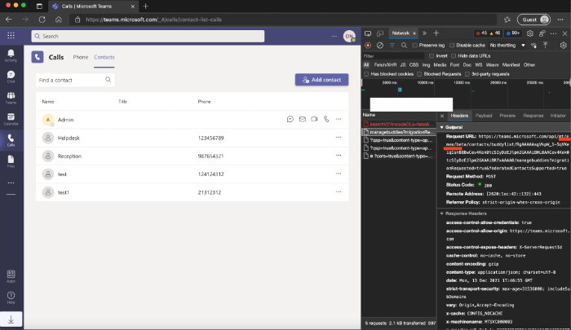The width and height of the screenshot is (571, 330).
Task: Open the Teams app launcher grid
Action: (11, 35)
